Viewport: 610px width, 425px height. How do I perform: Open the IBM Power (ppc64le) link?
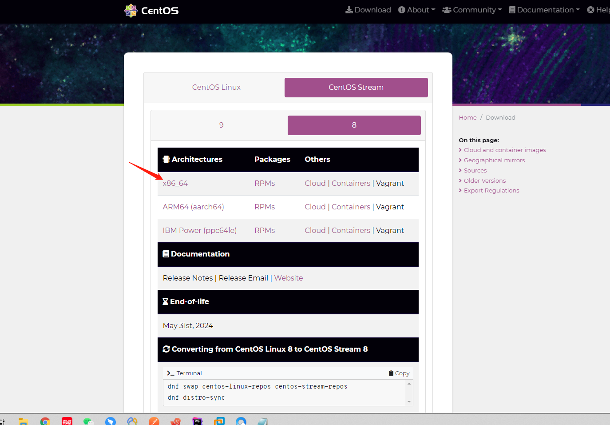pos(199,230)
